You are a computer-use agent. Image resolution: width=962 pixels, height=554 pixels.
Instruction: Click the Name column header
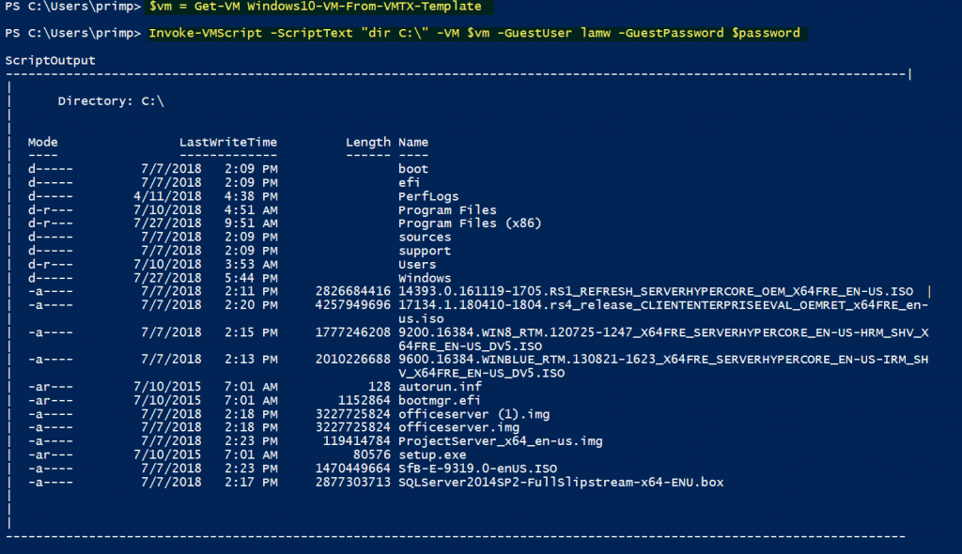tap(413, 142)
